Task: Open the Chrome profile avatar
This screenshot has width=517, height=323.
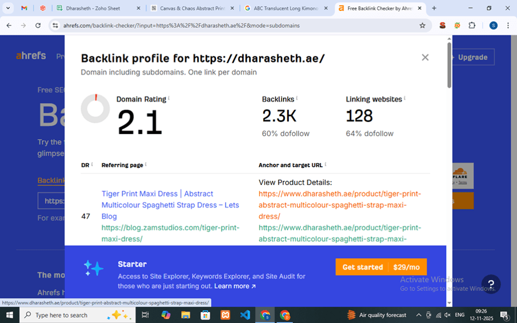Action: [x=493, y=25]
